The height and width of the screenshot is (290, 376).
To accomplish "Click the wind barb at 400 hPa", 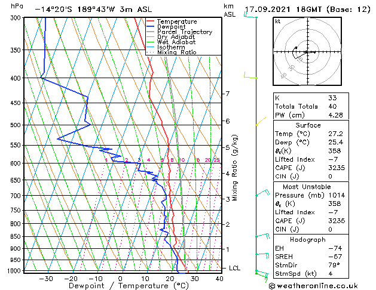I will tap(250, 75).
